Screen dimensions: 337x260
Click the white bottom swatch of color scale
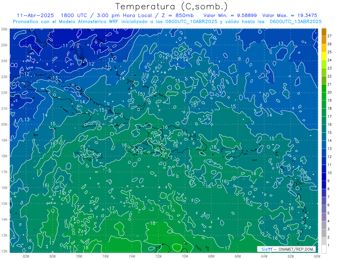pyautogui.click(x=324, y=249)
